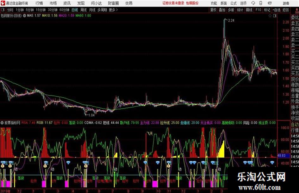Click the customer service headset icon
Image resolution: width=299 pixels, height=193 pixels.
point(253,3)
